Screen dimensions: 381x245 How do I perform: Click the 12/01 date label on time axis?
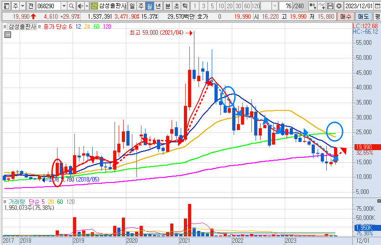pos(363,240)
